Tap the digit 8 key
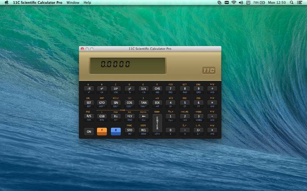The image size is (307, 191). [x=185, y=90]
